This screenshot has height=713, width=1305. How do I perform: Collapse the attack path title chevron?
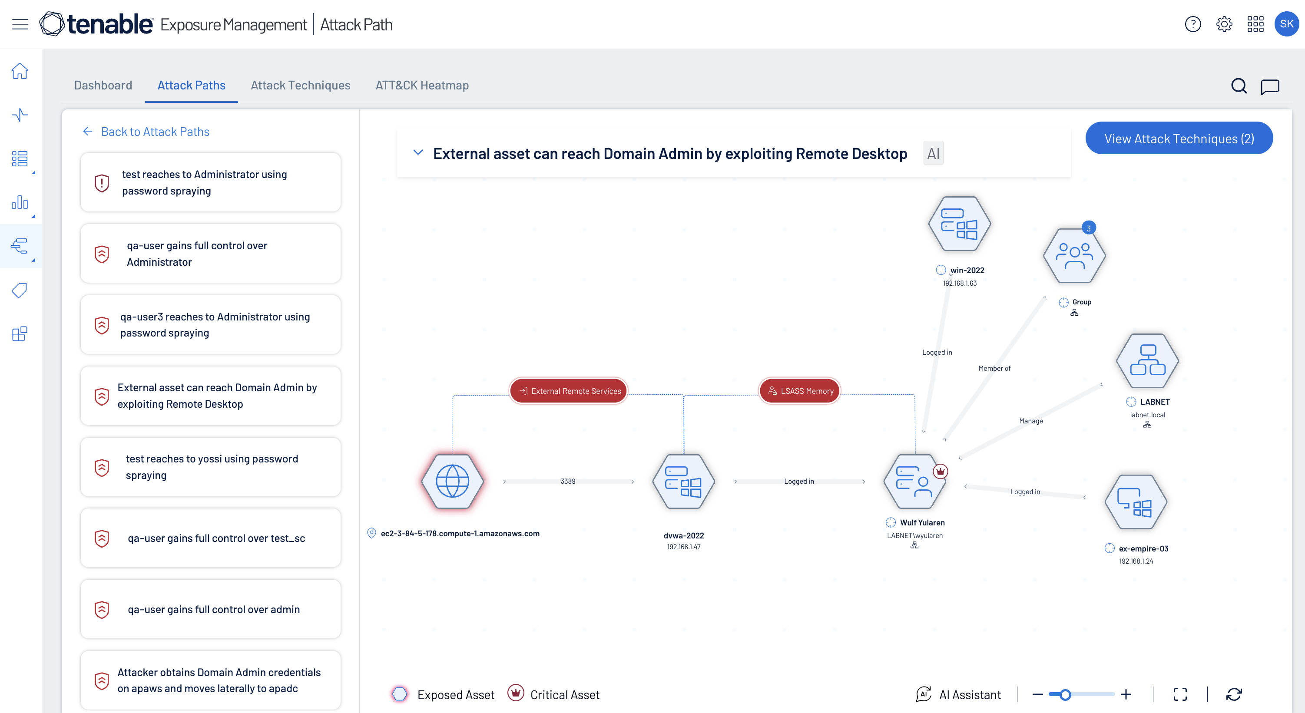418,152
